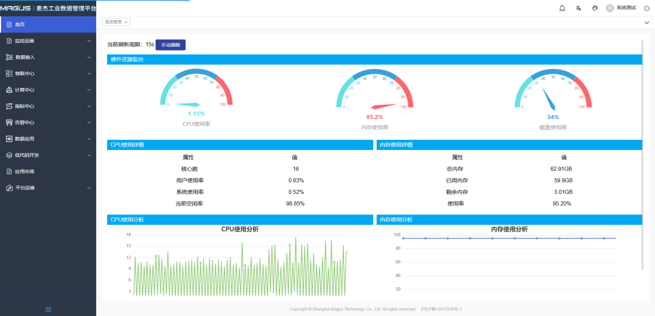
Task: Click the notification bell icon
Action: pos(562,8)
